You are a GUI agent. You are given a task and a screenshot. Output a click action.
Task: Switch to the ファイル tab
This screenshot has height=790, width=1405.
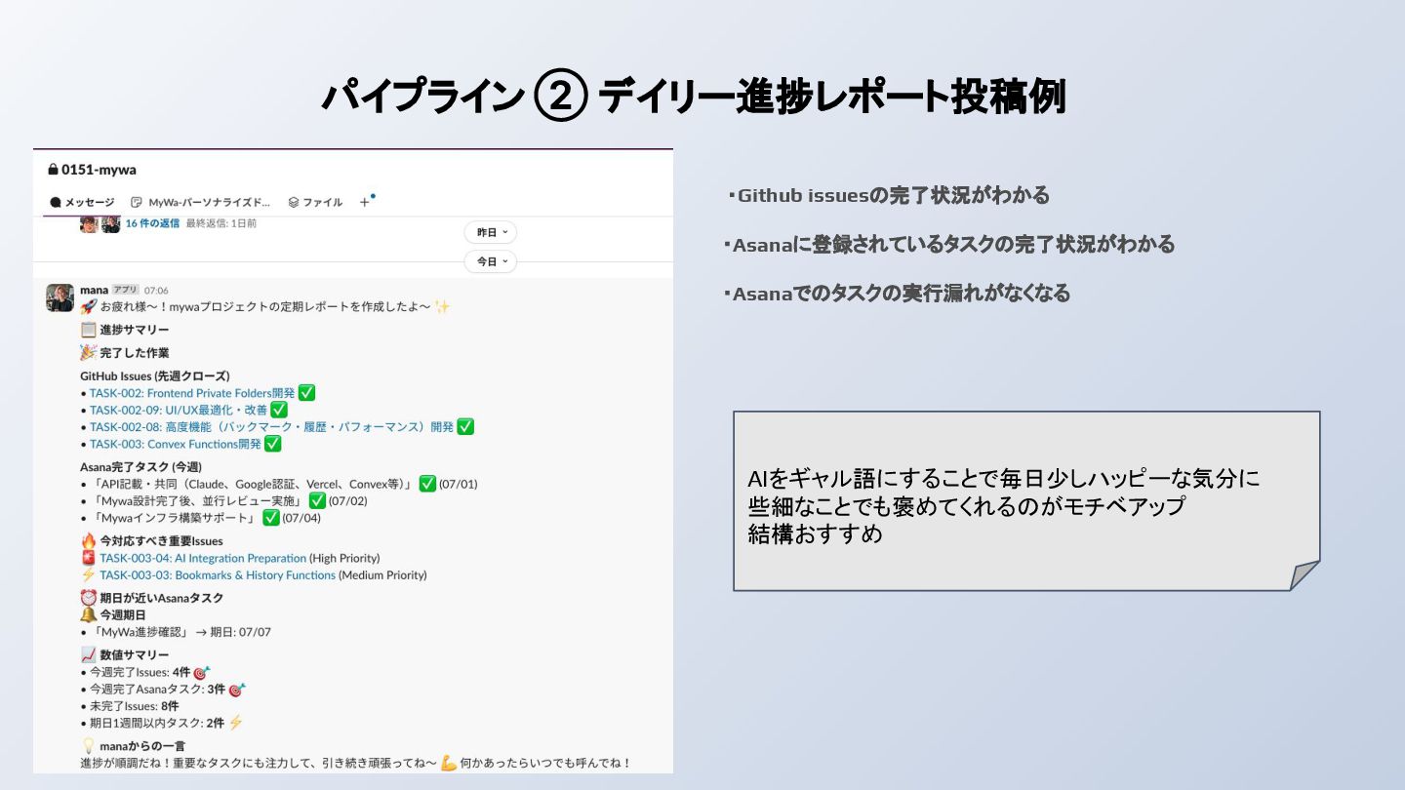coord(315,202)
